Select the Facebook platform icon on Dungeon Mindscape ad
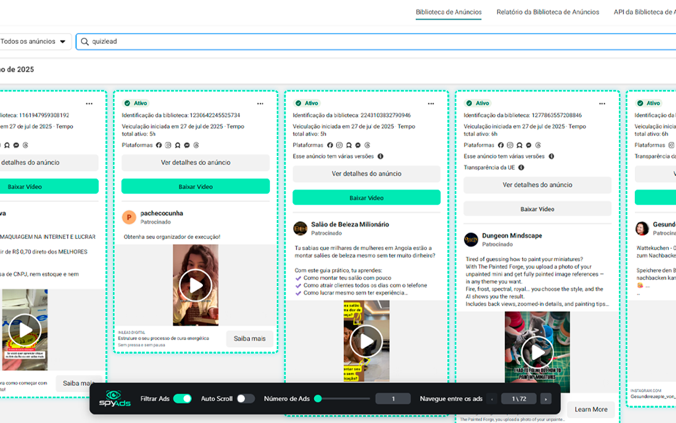This screenshot has width=676, height=423. [x=500, y=145]
